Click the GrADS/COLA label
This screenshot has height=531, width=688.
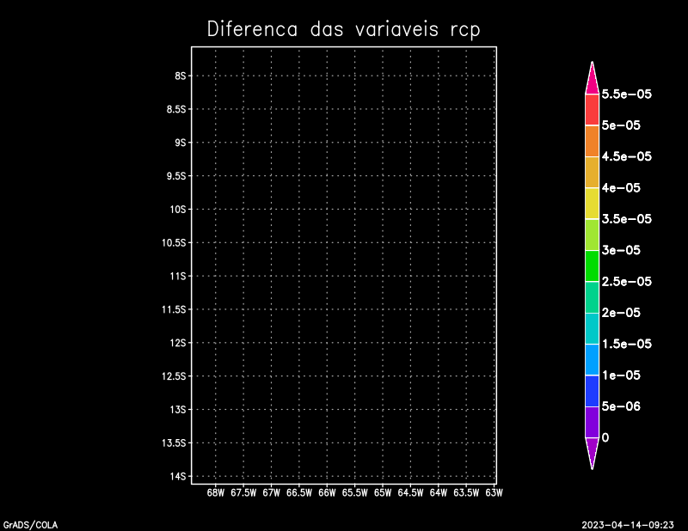coord(30,523)
